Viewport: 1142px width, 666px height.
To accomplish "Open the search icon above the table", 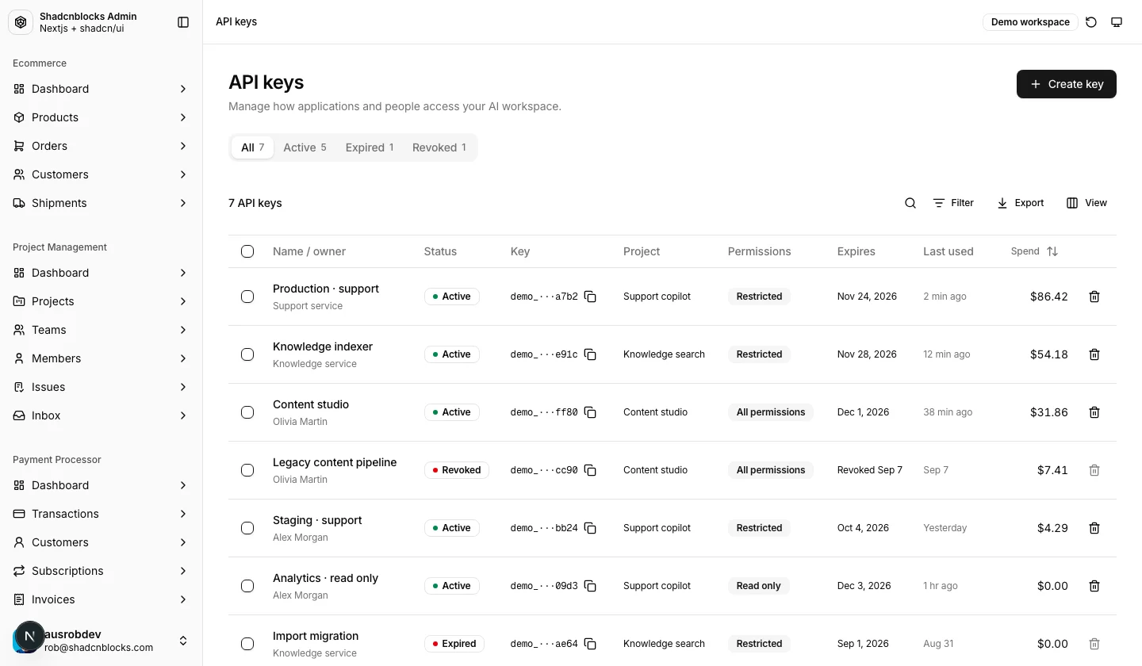I will 910,203.
